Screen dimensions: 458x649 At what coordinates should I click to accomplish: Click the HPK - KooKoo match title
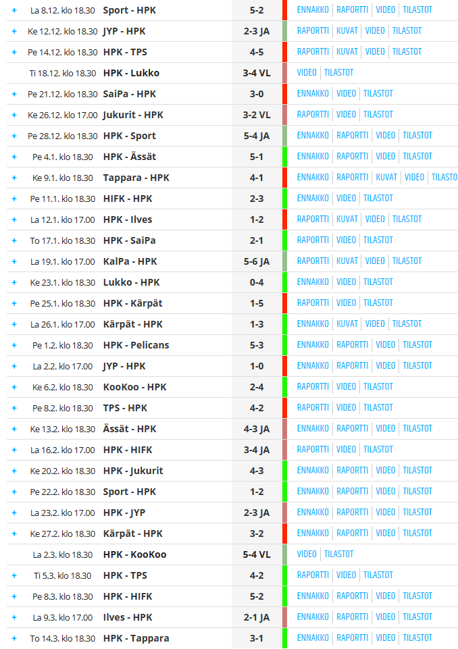[x=134, y=554]
